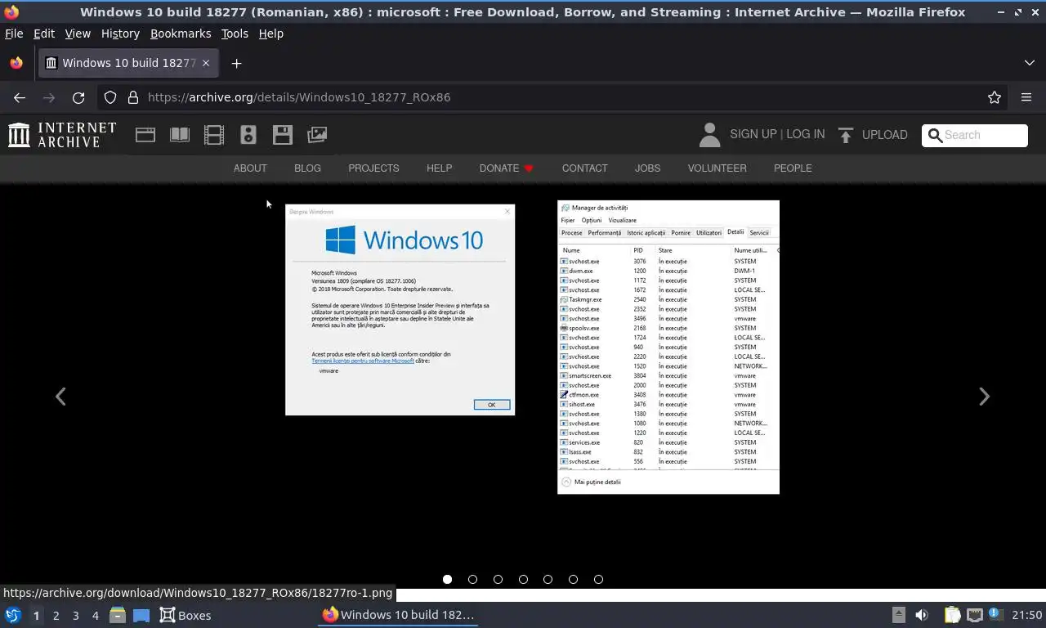1046x628 pixels.
Task: Open Firefox View pinned icon
Action: [x=16, y=63]
